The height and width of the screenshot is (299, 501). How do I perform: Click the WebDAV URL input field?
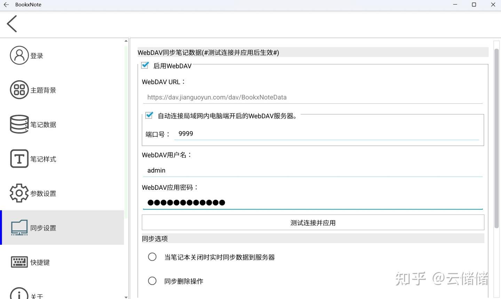point(312,97)
